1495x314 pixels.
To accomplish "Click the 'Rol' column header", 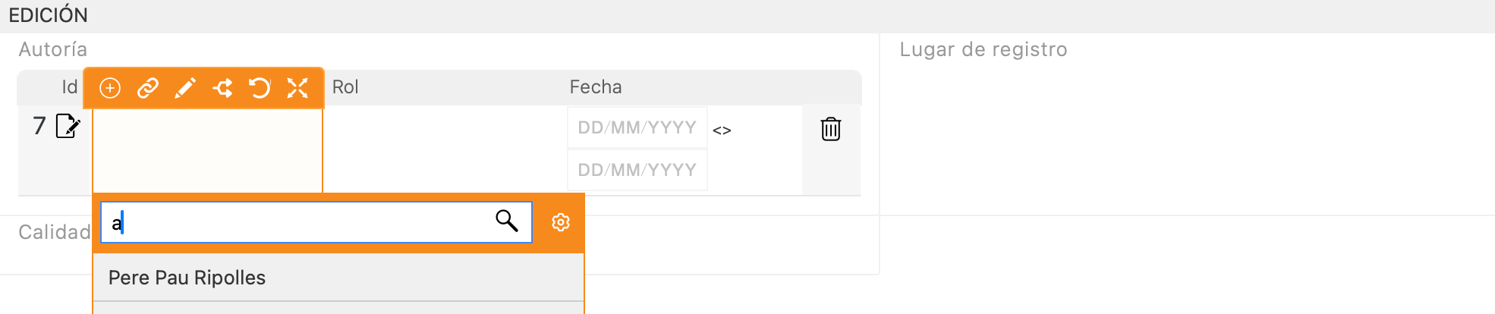I will pos(345,87).
